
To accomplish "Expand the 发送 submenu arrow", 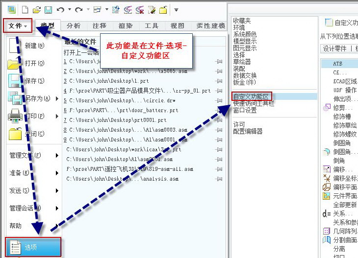I will point(57,190).
